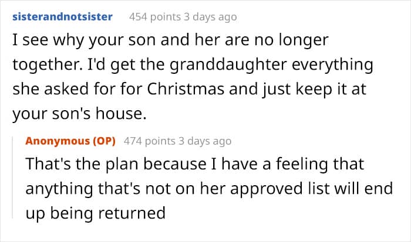Click the line starting 'together. I'd get'
411x242 pixels.
tap(193, 64)
